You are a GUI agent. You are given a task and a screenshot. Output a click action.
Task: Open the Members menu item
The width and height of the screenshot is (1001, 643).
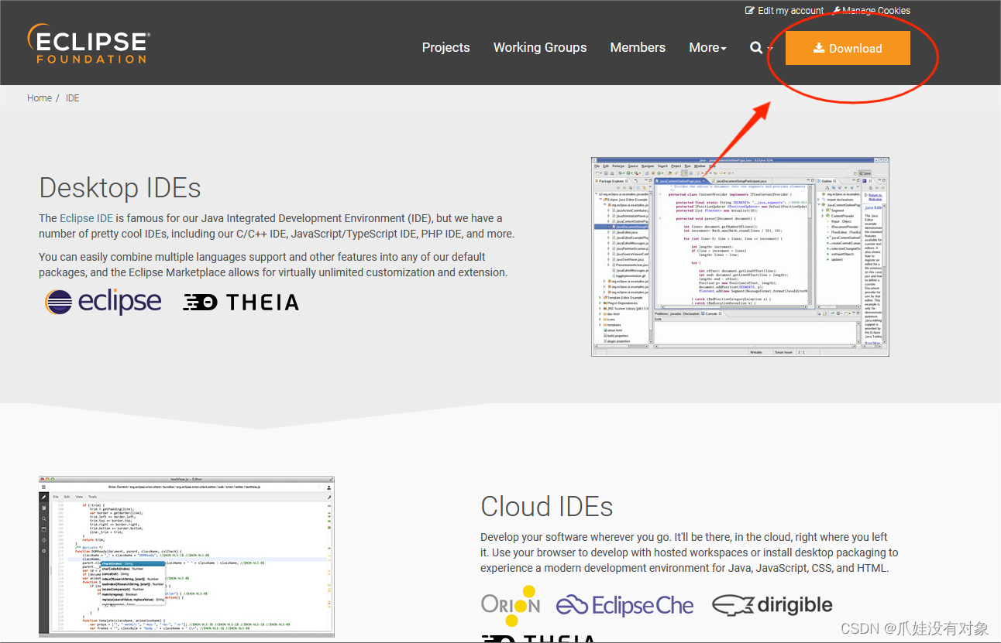638,47
